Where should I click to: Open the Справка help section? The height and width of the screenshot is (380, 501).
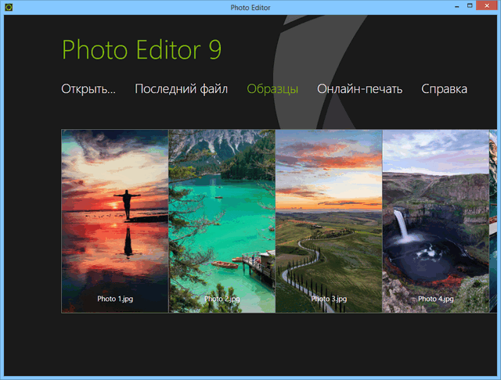[x=444, y=89]
